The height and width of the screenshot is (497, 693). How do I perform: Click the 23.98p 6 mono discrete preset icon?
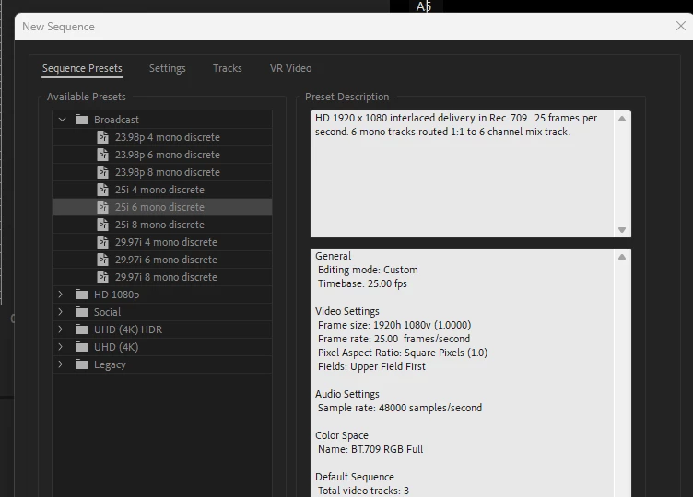pos(102,155)
